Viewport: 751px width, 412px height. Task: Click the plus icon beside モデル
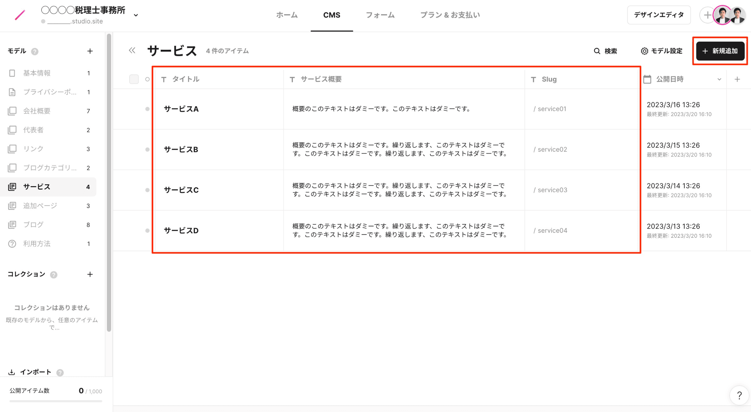[90, 51]
